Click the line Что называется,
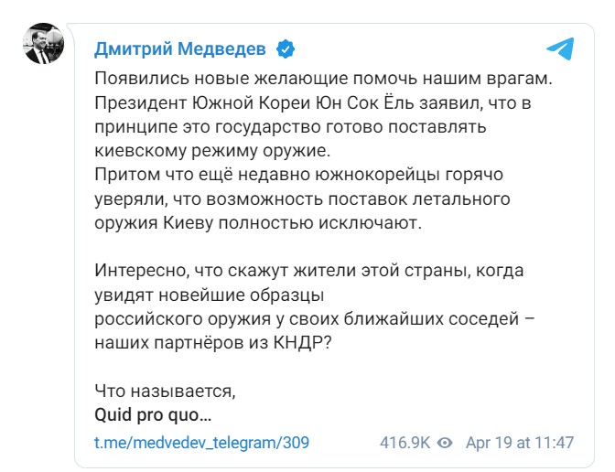Viewport: 615px width, 472px height. (x=166, y=390)
